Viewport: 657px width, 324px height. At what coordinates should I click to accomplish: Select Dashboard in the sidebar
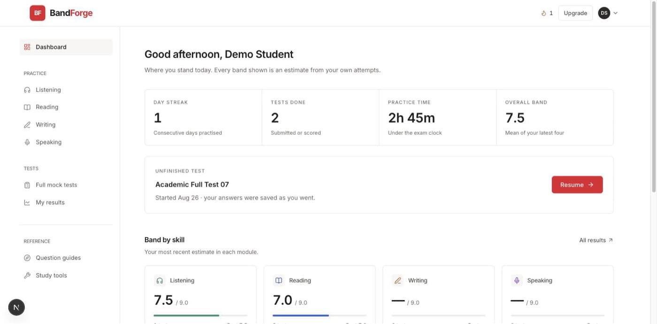[x=66, y=47]
